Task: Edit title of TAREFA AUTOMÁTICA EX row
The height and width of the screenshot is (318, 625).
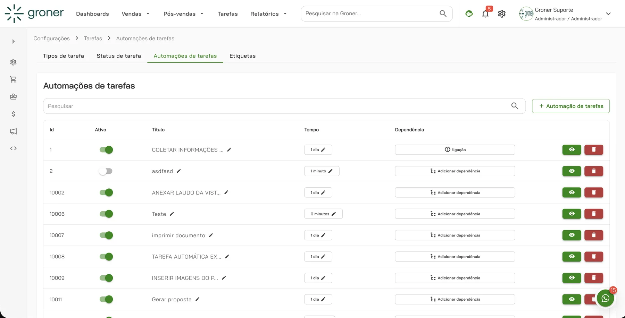Action: coord(227,257)
